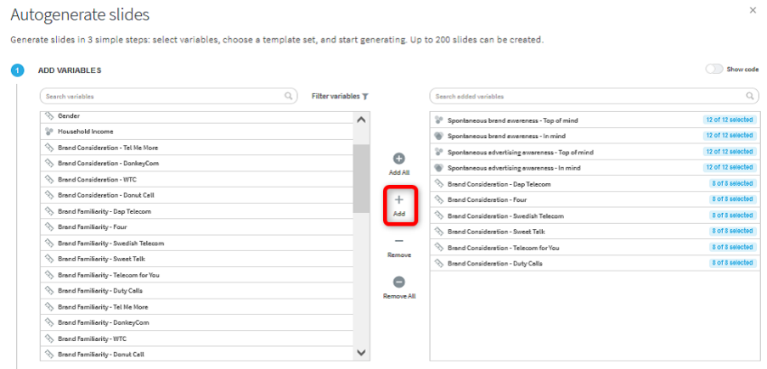This screenshot has width=767, height=369.
Task: Open 12 of 12 badge for brand awareness In mind
Action: tap(730, 136)
